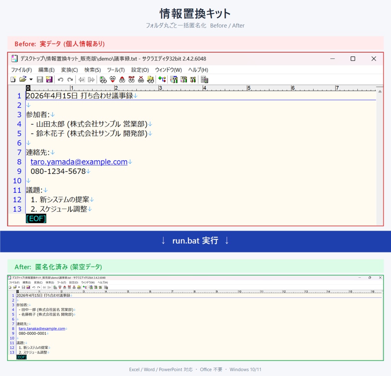
Task: Search for the previous match
Action: (122, 79)
